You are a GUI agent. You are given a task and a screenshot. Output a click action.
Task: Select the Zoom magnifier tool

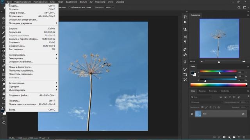pos(4,98)
